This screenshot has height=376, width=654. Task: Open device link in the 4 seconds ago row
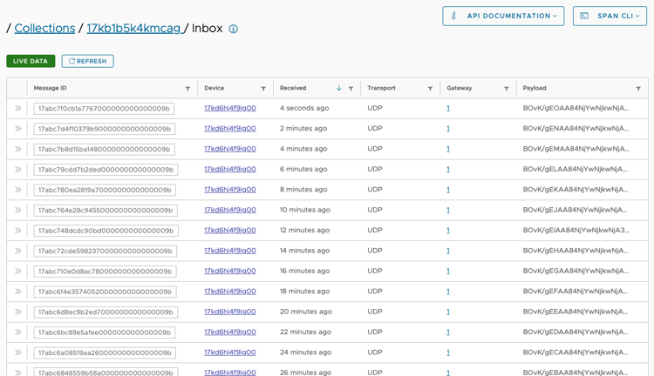point(230,108)
